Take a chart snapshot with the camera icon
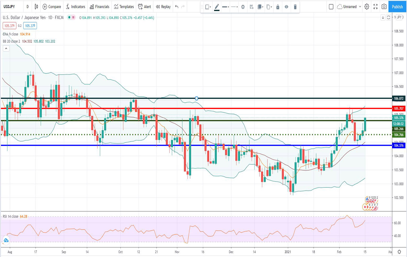Viewport: 407px width, 257px height. coord(384,7)
